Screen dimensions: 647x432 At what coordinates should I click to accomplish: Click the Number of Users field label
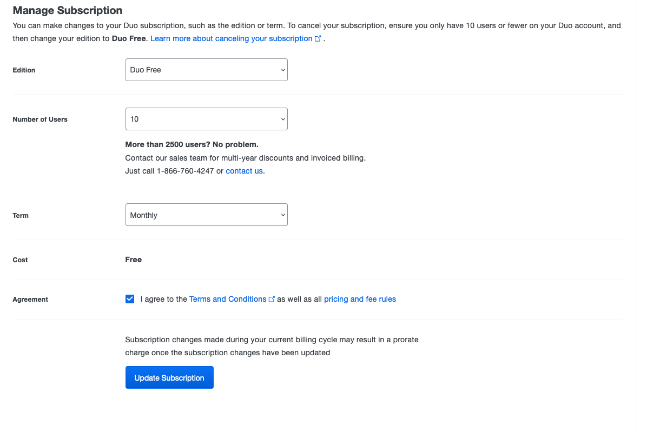(40, 119)
